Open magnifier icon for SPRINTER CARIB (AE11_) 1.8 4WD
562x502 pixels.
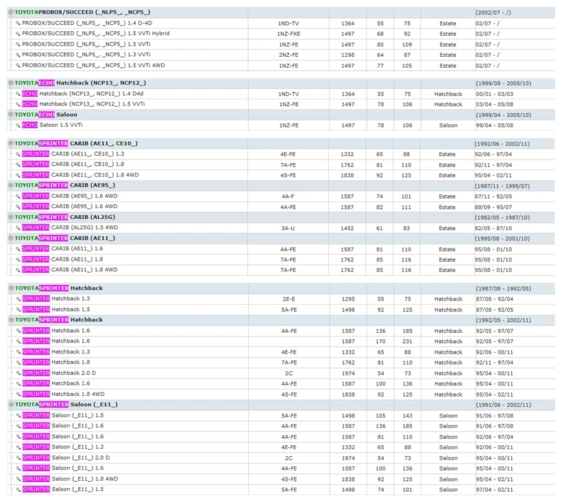click(x=18, y=270)
